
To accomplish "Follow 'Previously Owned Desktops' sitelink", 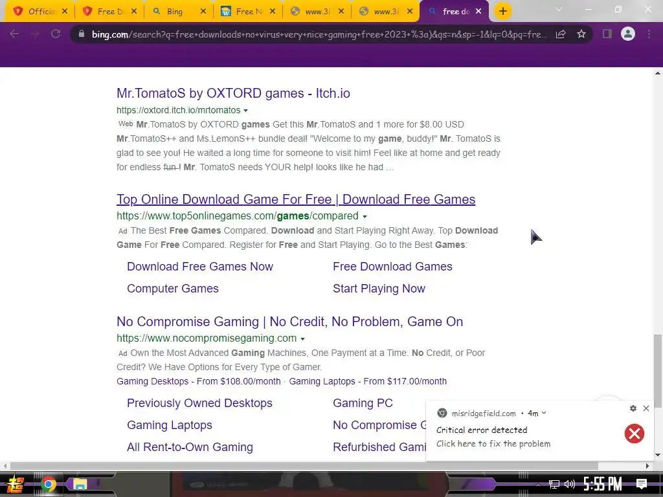I will (199, 403).
